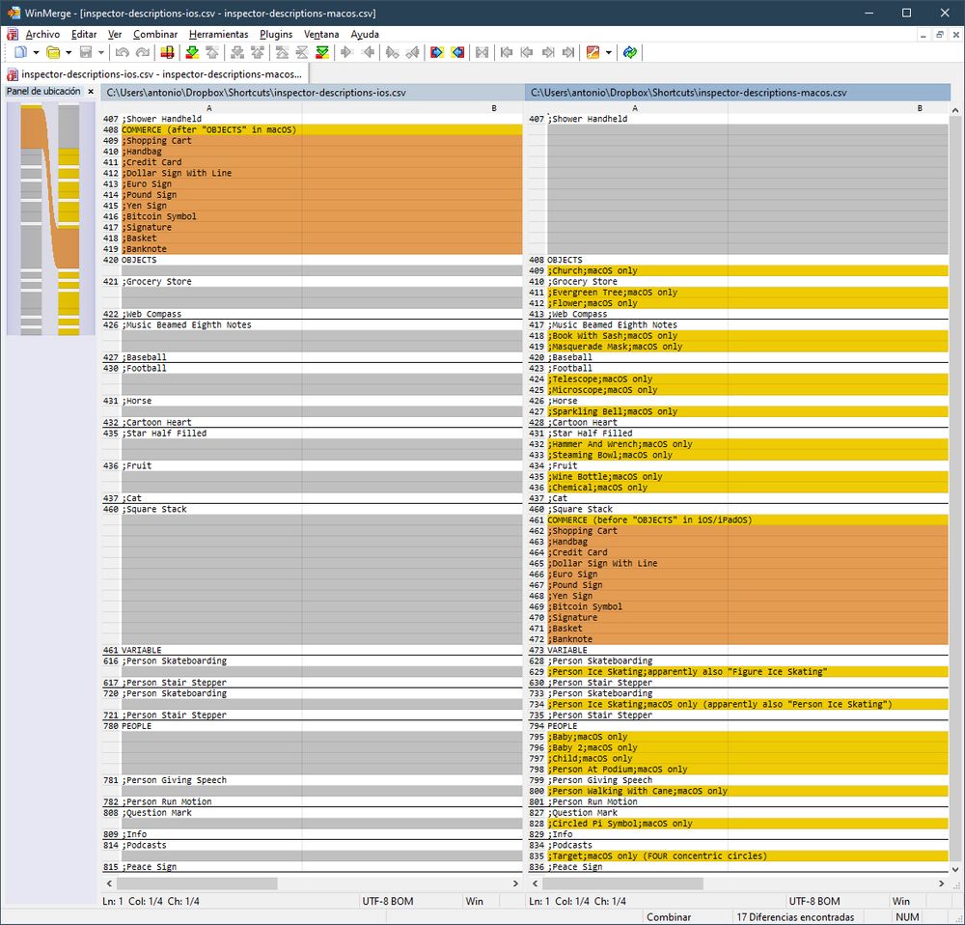This screenshot has width=965, height=925.
Task: Open the dropdown next to the New icon
Action: [35, 52]
